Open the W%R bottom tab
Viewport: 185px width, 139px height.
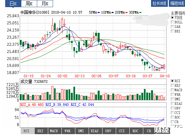[68, 131]
